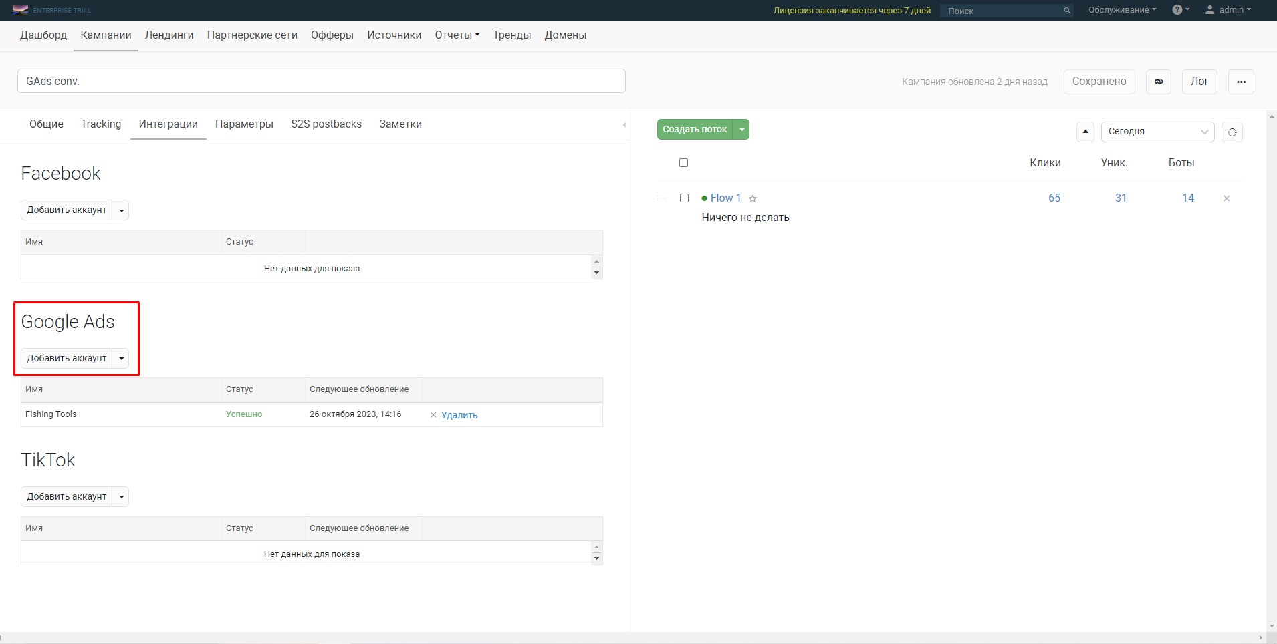Click the 14 bots value
The image size is (1277, 644).
tap(1188, 198)
